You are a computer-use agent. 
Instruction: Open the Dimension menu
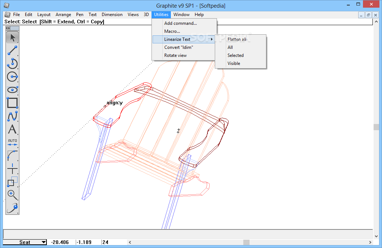(112, 15)
